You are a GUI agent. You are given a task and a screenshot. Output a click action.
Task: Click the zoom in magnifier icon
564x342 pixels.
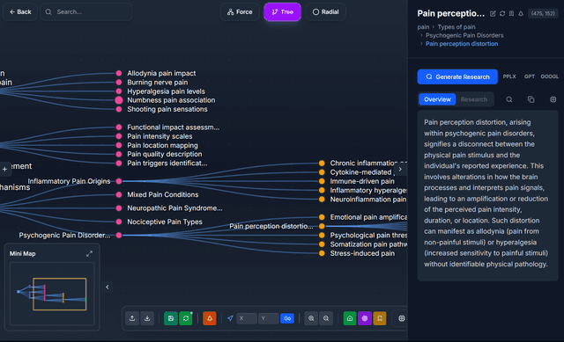[x=311, y=318]
